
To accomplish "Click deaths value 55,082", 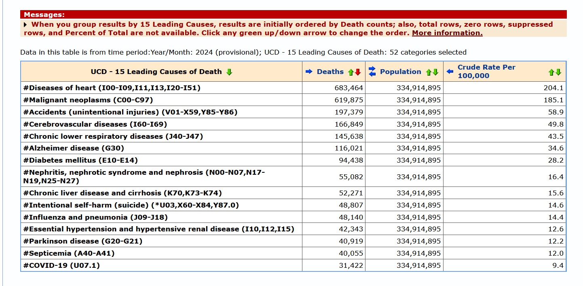I will point(351,177).
